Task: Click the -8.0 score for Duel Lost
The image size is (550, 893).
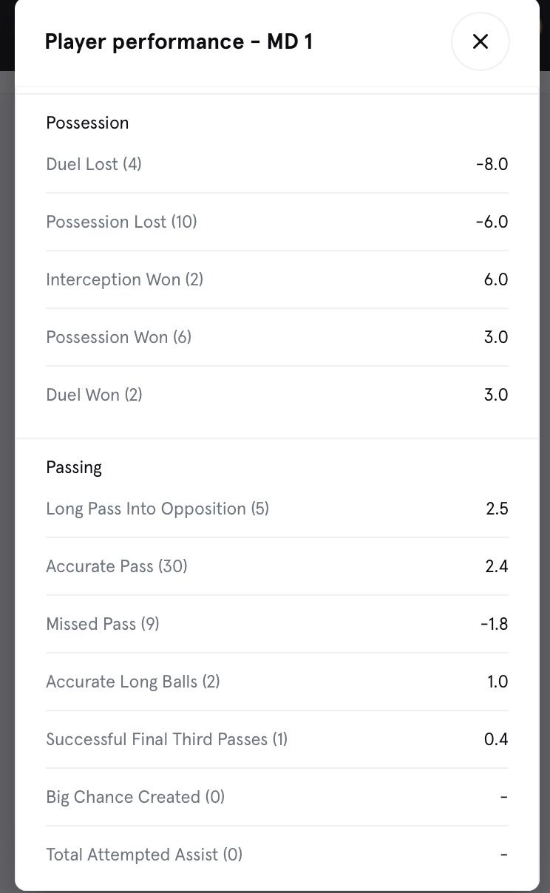Action: [492, 164]
